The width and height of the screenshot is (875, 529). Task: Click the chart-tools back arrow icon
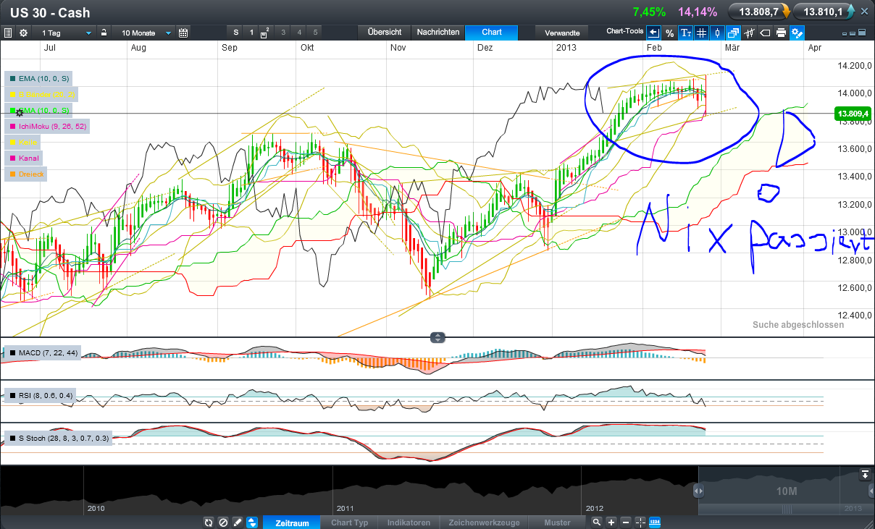click(x=654, y=33)
